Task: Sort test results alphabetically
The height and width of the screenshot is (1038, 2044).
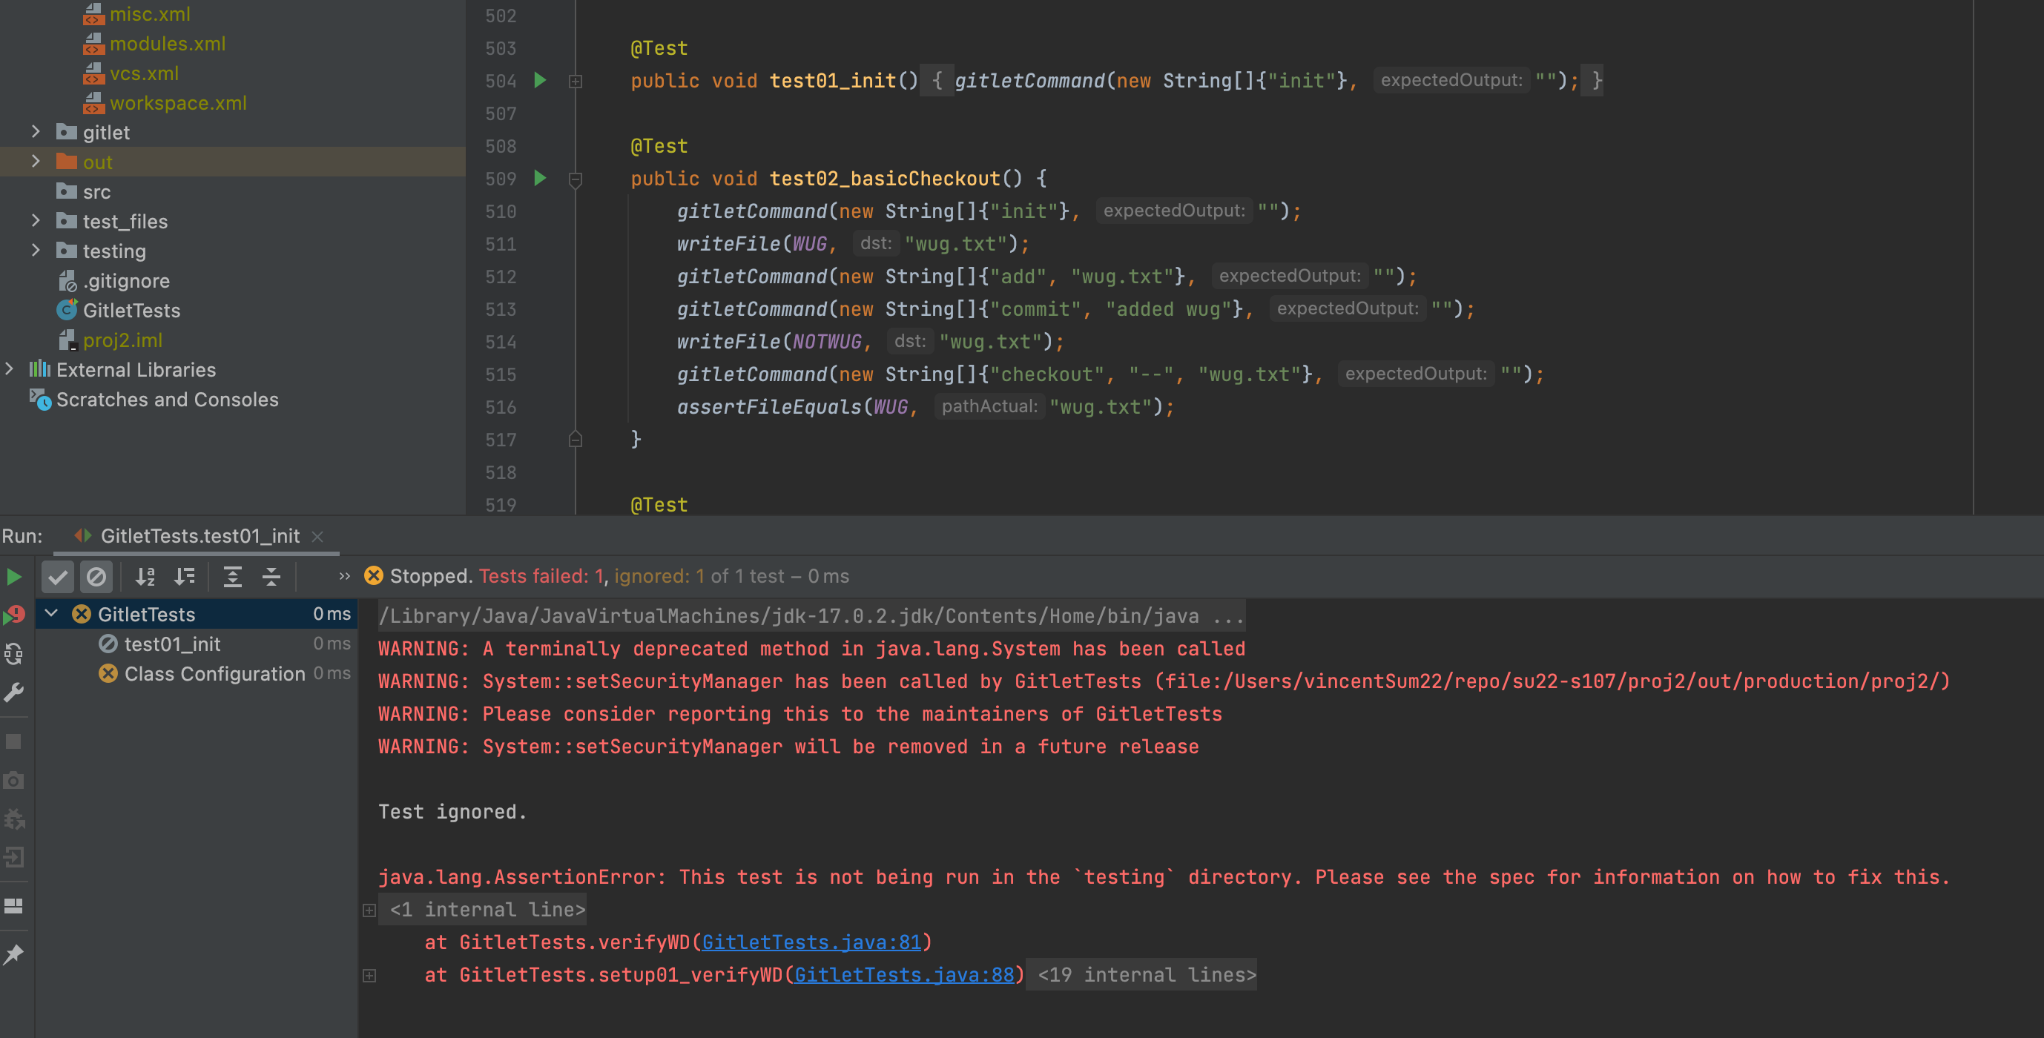Action: (x=145, y=577)
